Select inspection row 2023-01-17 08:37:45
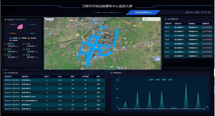 click(x=54, y=89)
